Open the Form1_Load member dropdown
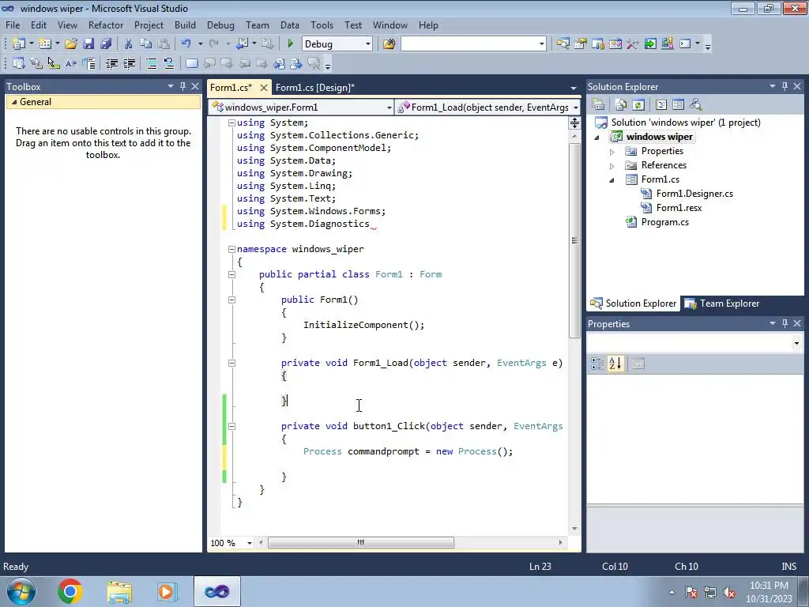809x607 pixels. click(x=576, y=107)
